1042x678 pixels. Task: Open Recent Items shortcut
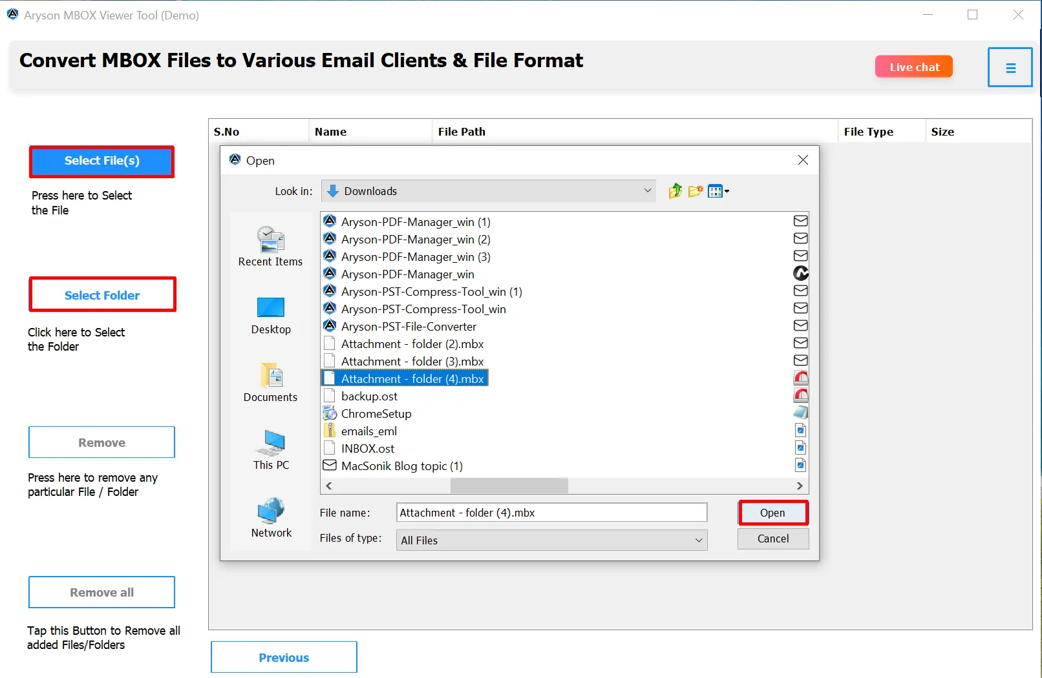pos(270,247)
